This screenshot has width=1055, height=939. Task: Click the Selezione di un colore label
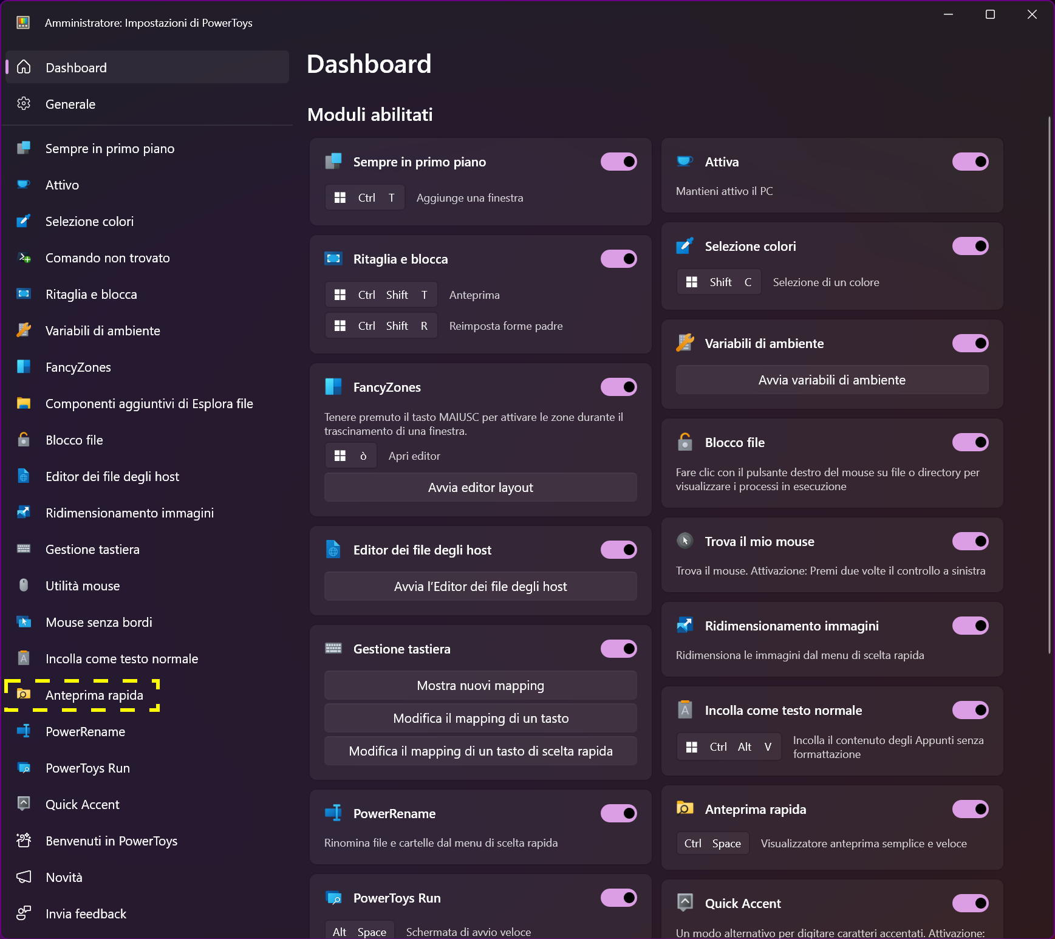coord(826,282)
